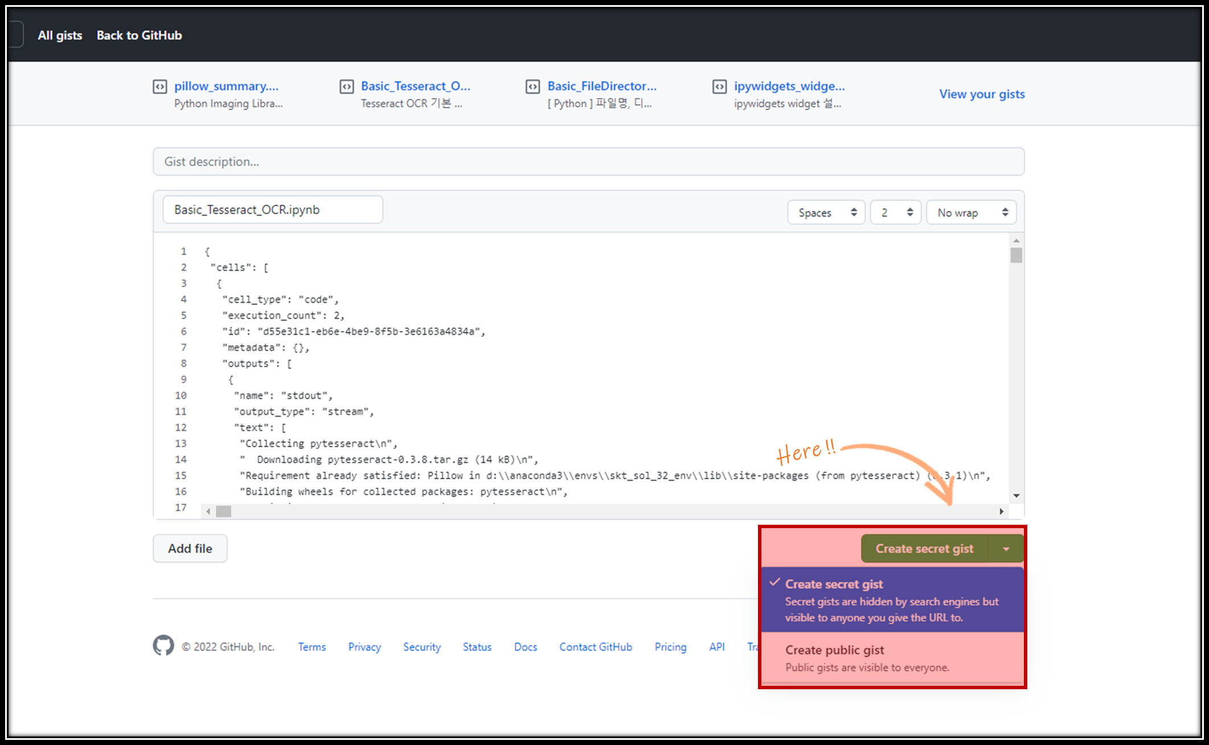Click code line "execution_count": 2

click(284, 315)
